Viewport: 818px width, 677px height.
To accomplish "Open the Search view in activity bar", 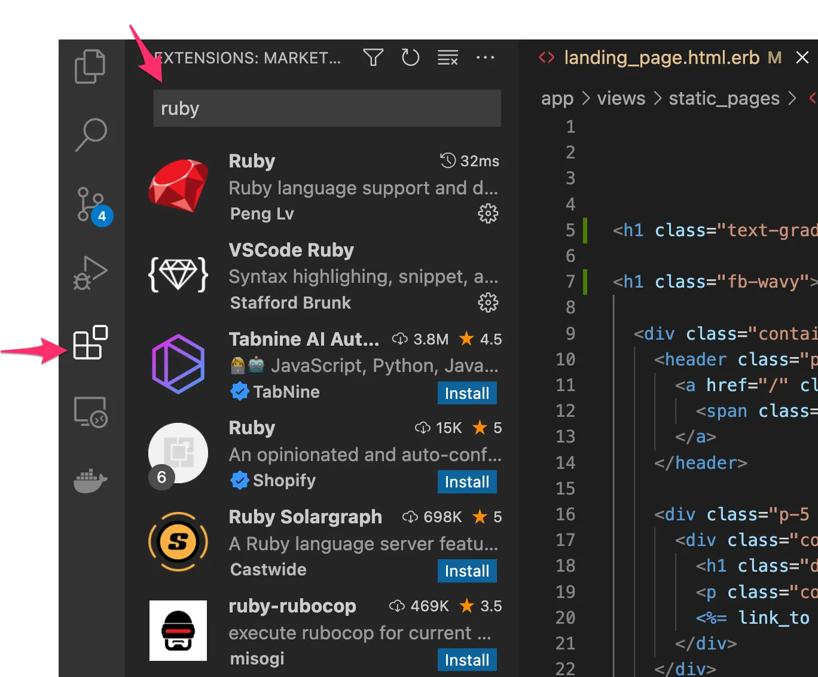I will coord(91,135).
